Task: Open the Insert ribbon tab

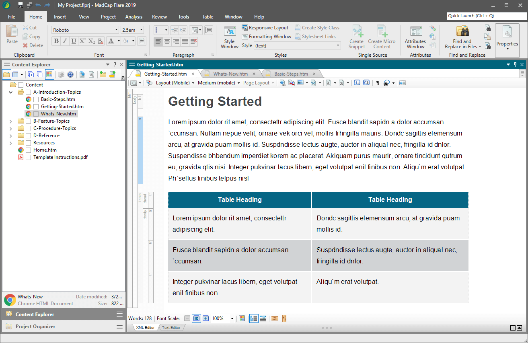Action: click(x=60, y=17)
